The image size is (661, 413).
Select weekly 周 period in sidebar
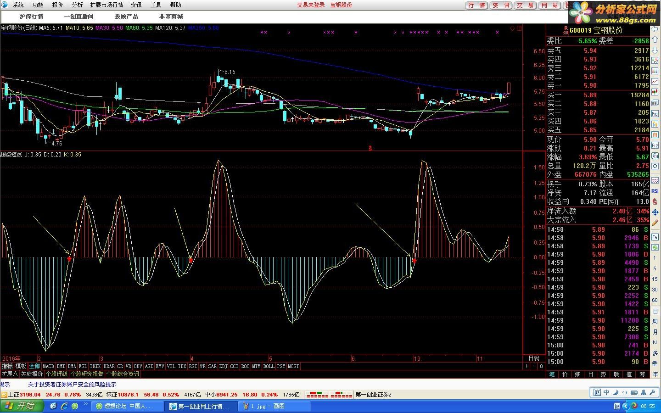pyautogui.click(x=655, y=321)
